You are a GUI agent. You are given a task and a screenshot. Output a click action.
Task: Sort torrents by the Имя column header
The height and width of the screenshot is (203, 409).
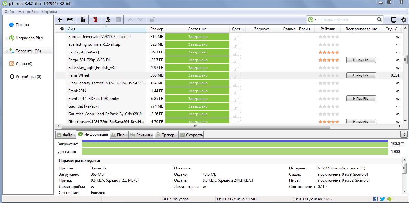tap(106, 29)
